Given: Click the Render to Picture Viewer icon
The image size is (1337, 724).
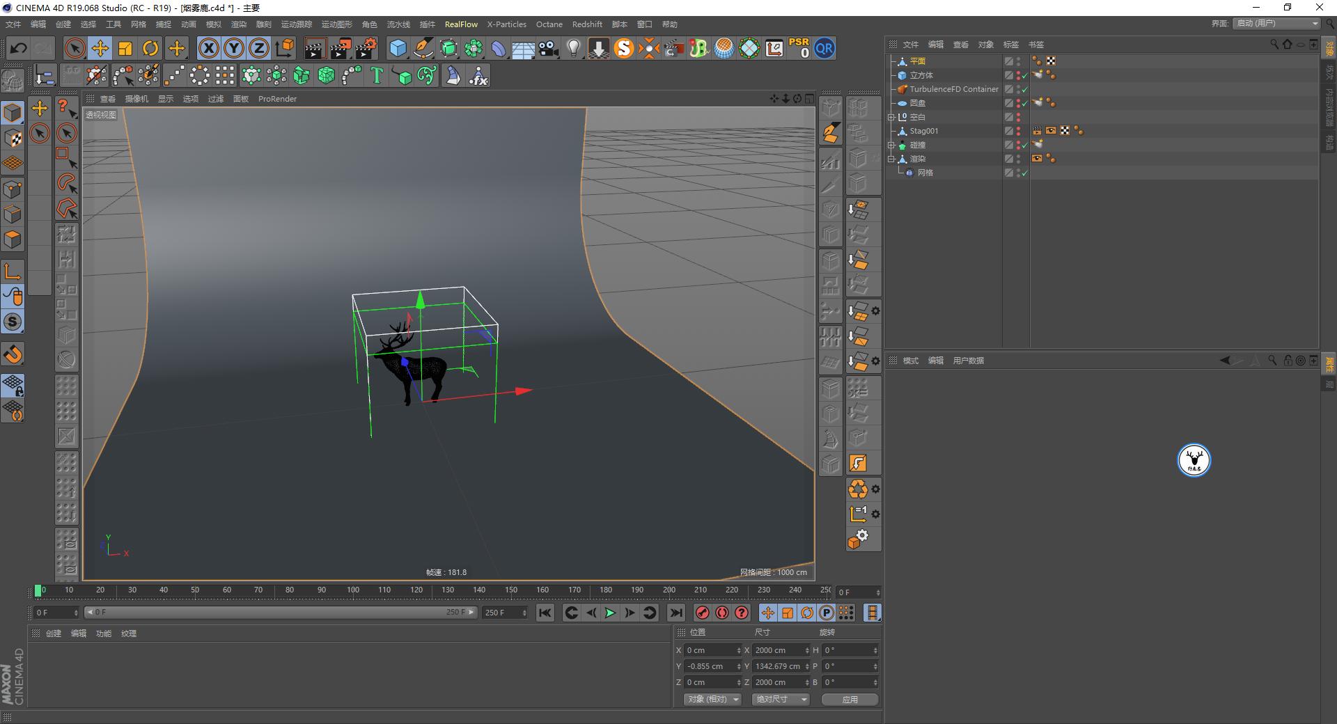Looking at the screenshot, I should (340, 48).
